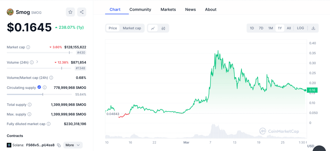Open the Markets tab
This screenshot has height=151, width=330.
(x=168, y=9)
